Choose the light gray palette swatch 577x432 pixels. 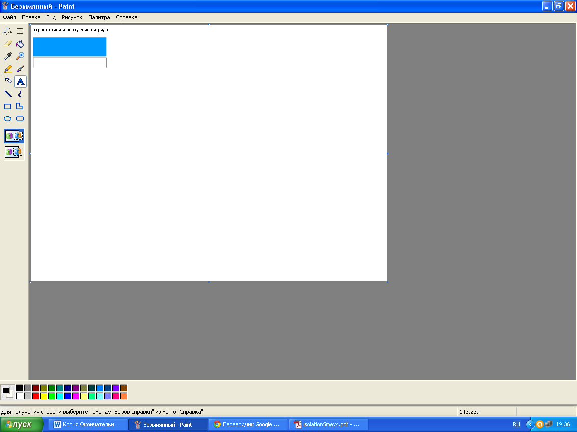[27, 396]
